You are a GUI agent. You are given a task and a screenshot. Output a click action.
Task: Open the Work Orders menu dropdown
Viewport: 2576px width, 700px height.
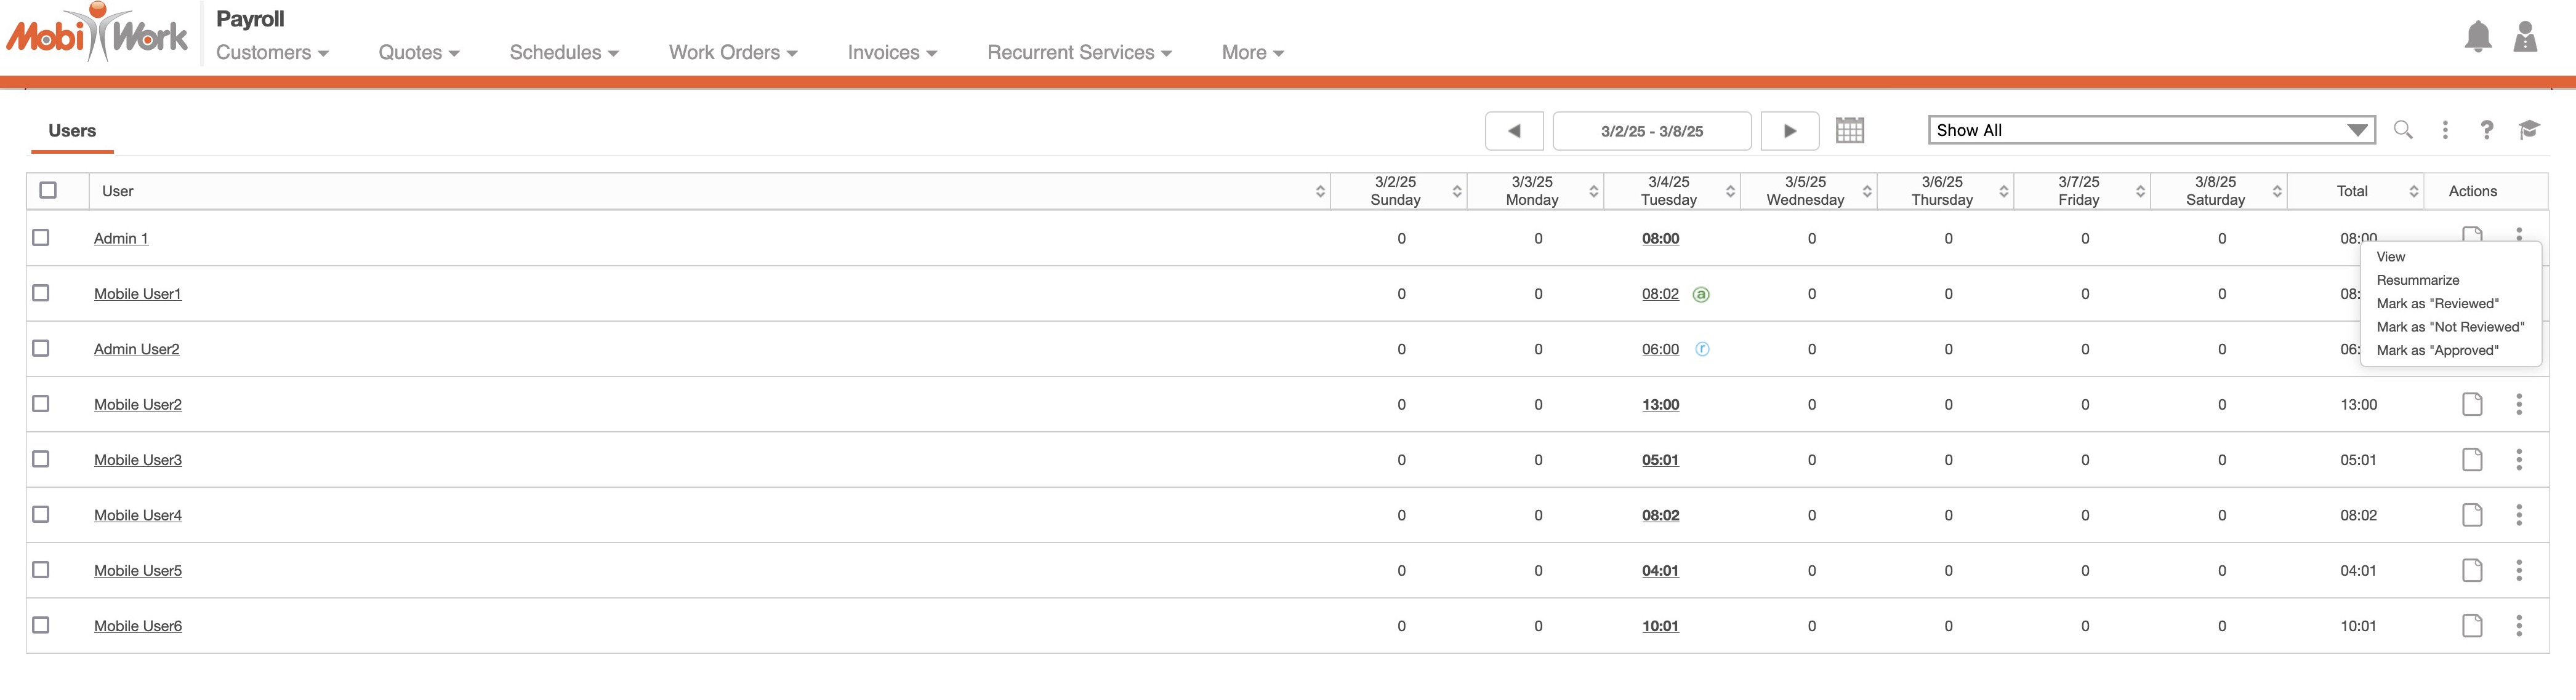732,53
